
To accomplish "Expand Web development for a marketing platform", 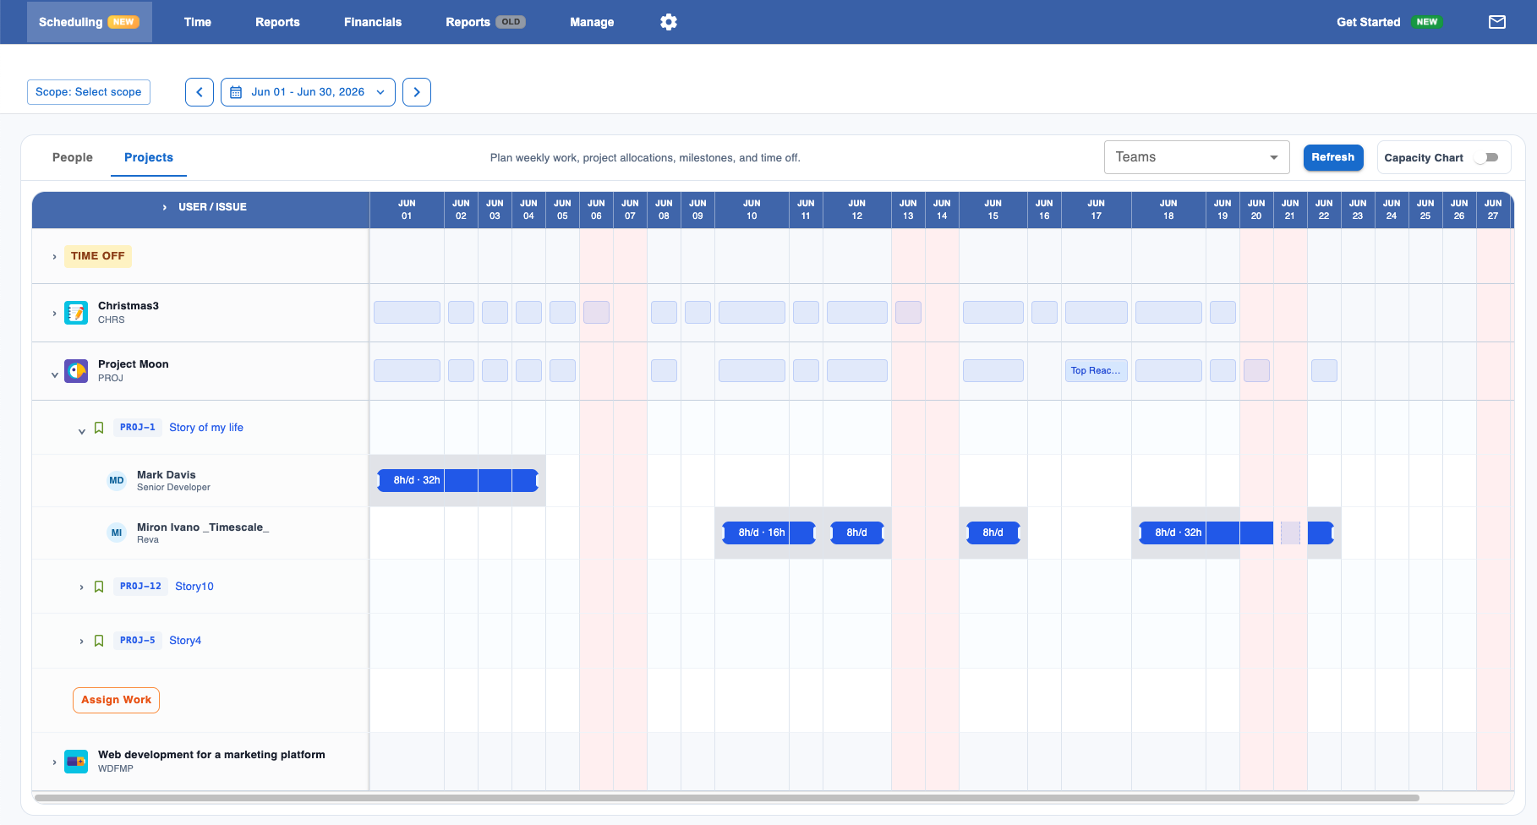I will tap(55, 762).
